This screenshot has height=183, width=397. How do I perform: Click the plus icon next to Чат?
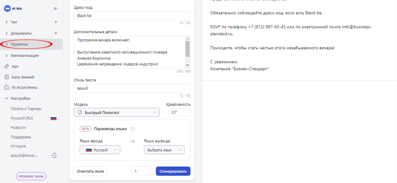click(x=56, y=22)
